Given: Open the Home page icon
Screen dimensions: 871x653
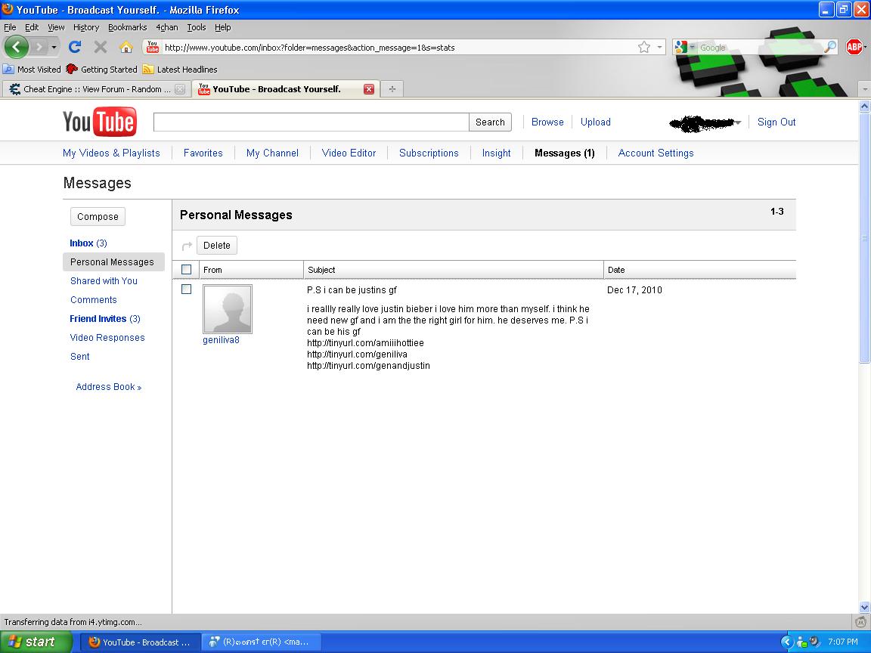Looking at the screenshot, I should coord(126,47).
